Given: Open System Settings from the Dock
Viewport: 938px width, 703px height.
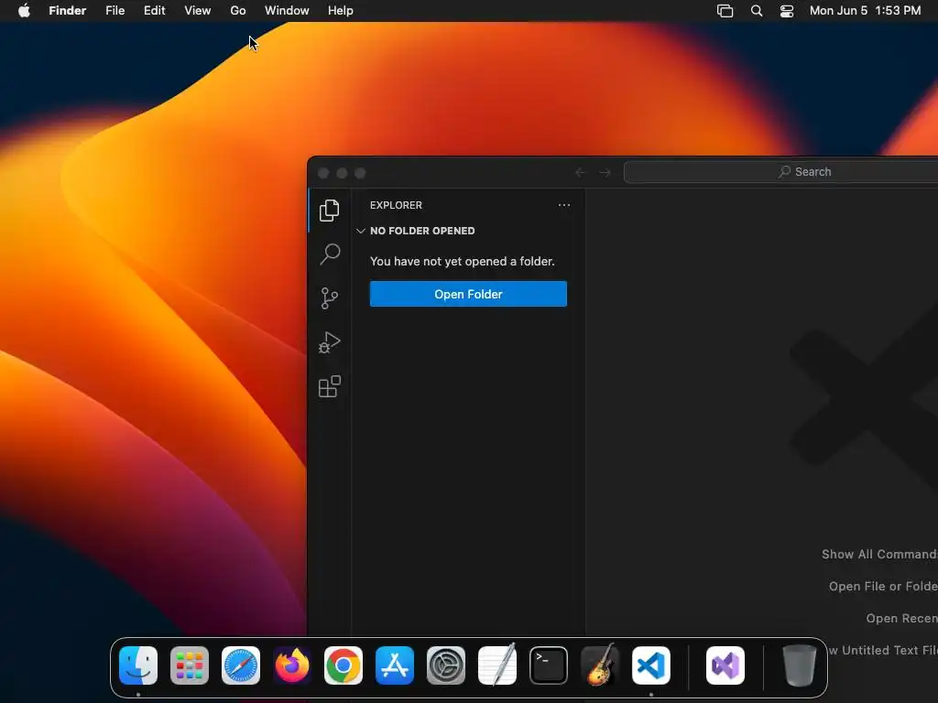Looking at the screenshot, I should click(x=446, y=665).
